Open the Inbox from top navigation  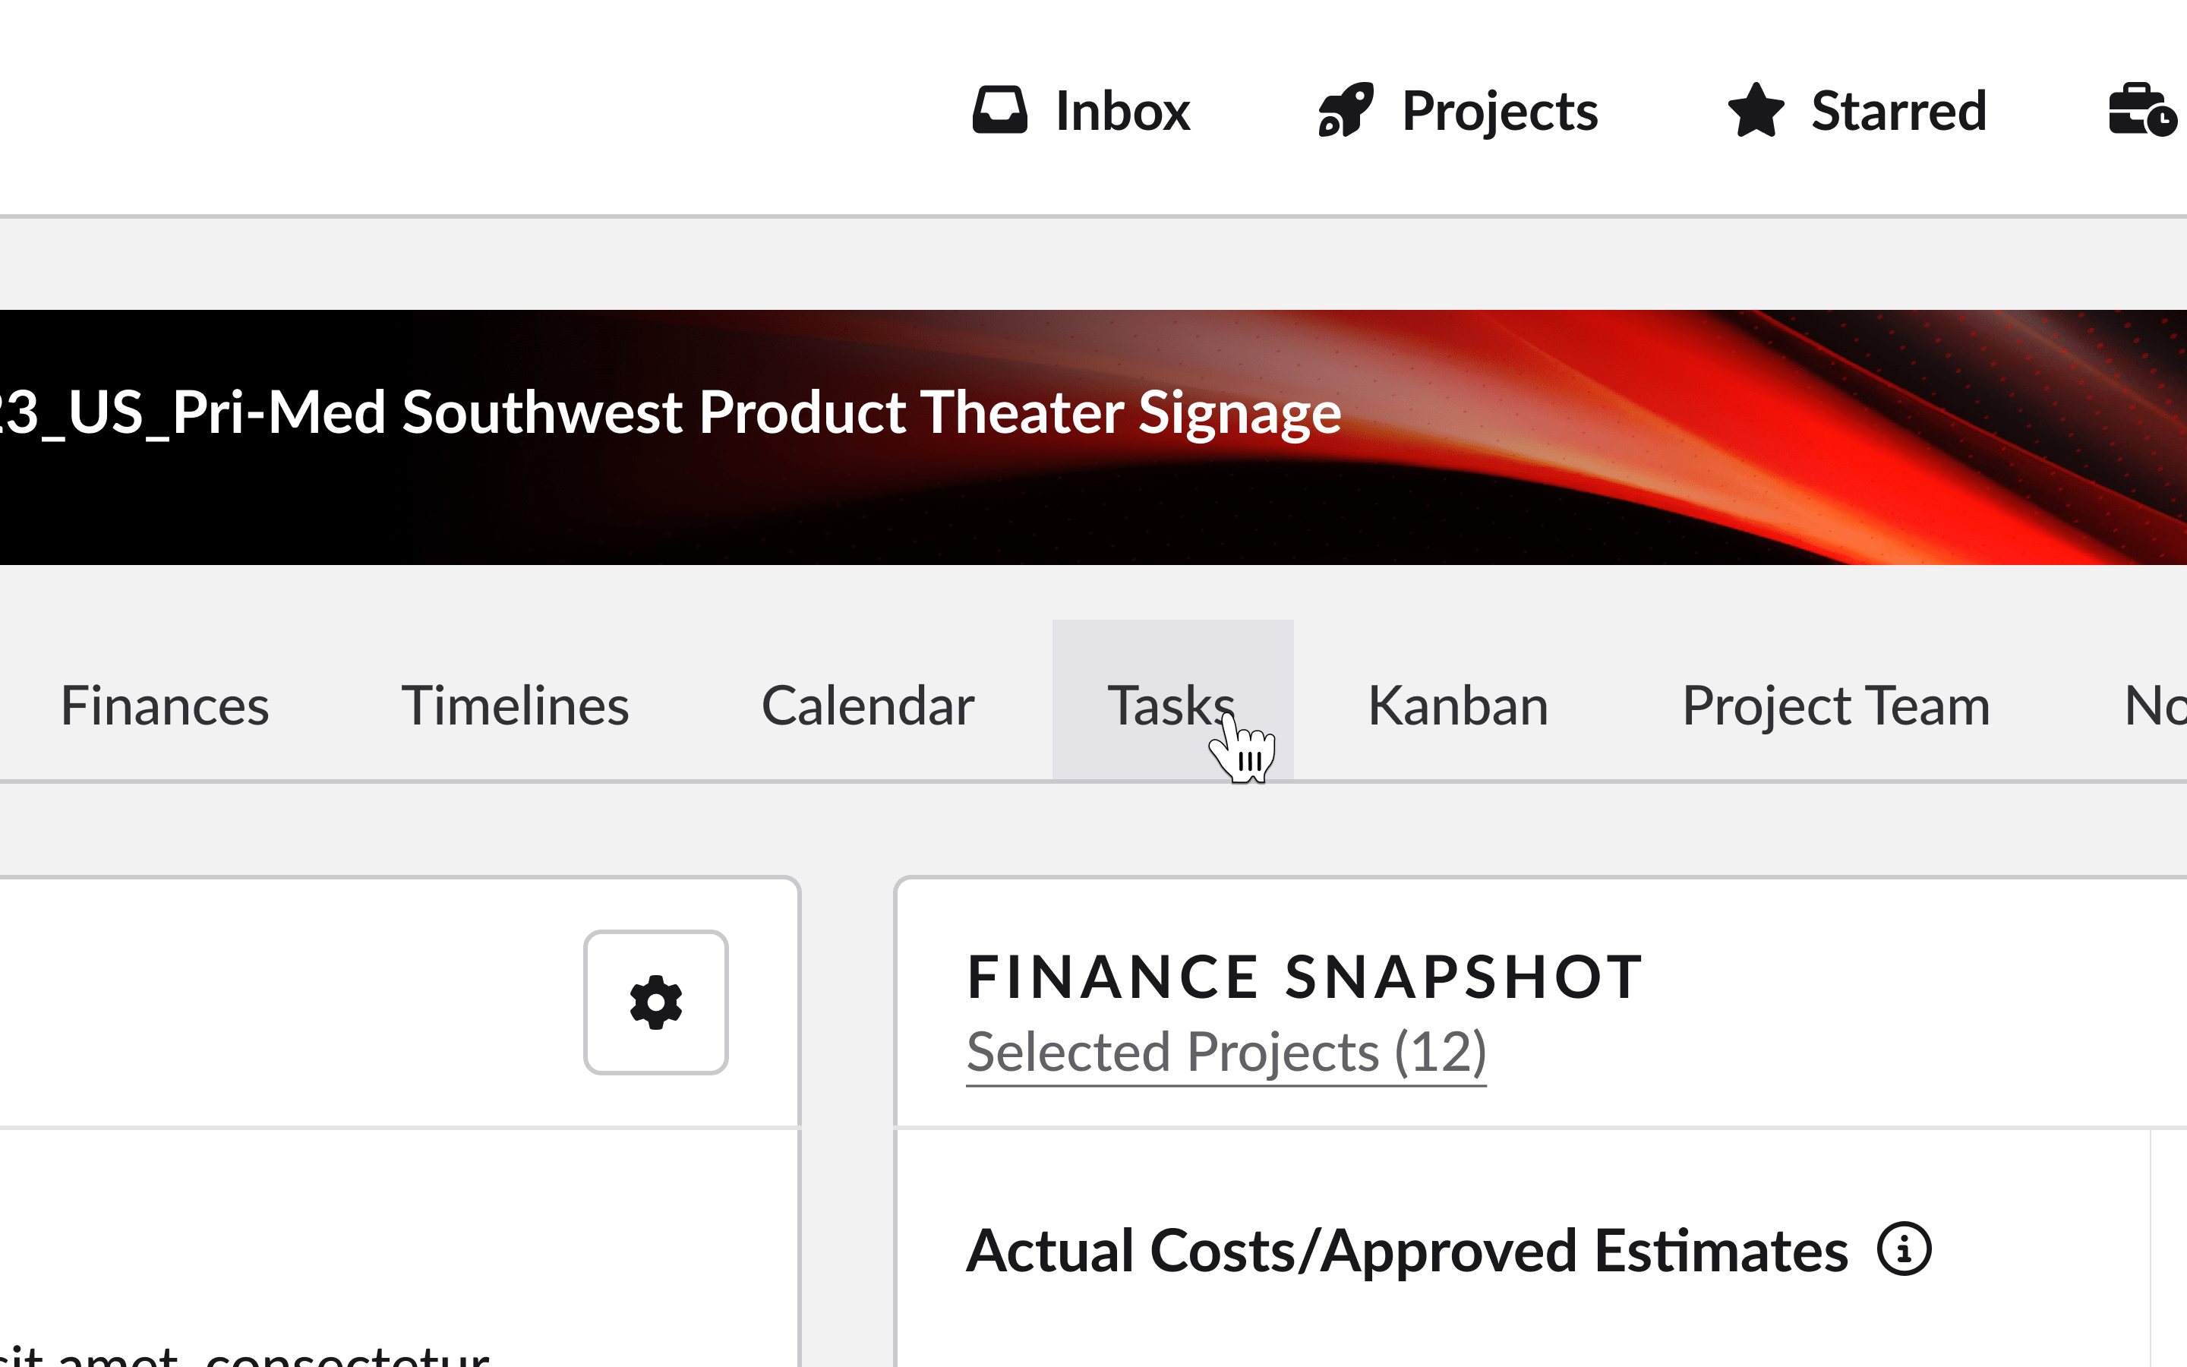1081,110
